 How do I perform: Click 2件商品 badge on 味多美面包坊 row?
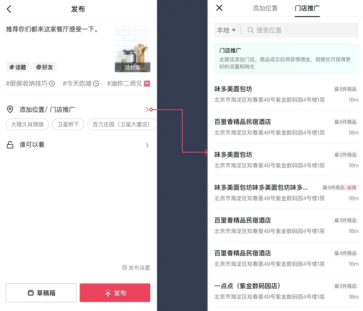click(x=346, y=155)
